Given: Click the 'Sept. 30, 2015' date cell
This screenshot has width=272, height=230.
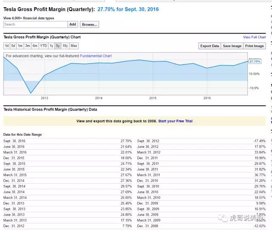Looking at the screenshot, I should (x=14, y=164).
